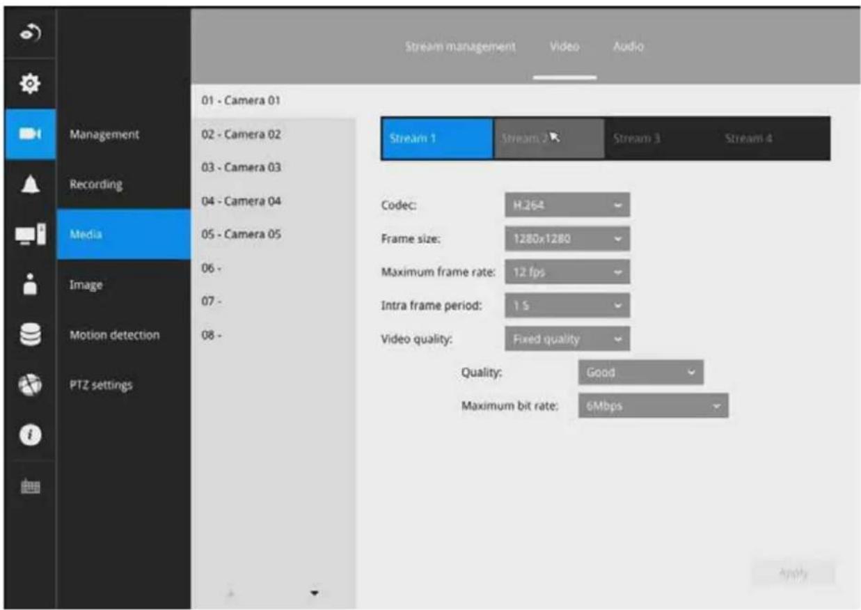Viewport: 861px width, 610px height.
Task: Switch to Stream 2 tab
Action: (x=549, y=139)
